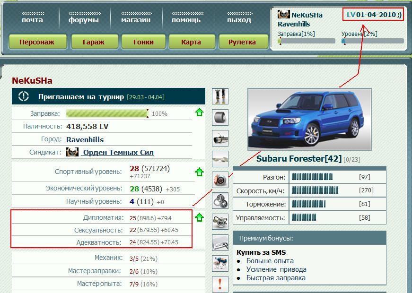Image resolution: width=412 pixels, height=293 pixels.
Task: Open the Орден Темных Сил syndicate link
Action: coord(118,153)
